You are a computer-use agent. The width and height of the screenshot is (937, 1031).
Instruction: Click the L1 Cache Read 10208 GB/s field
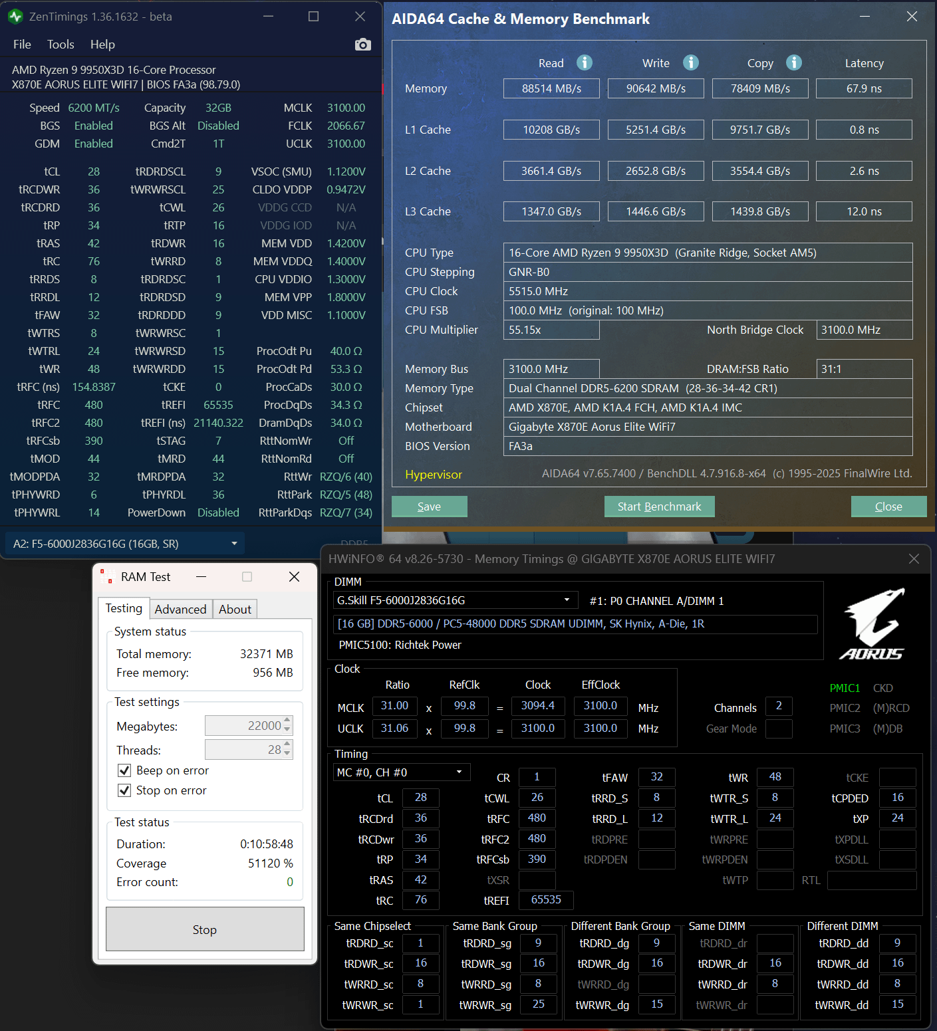(551, 130)
